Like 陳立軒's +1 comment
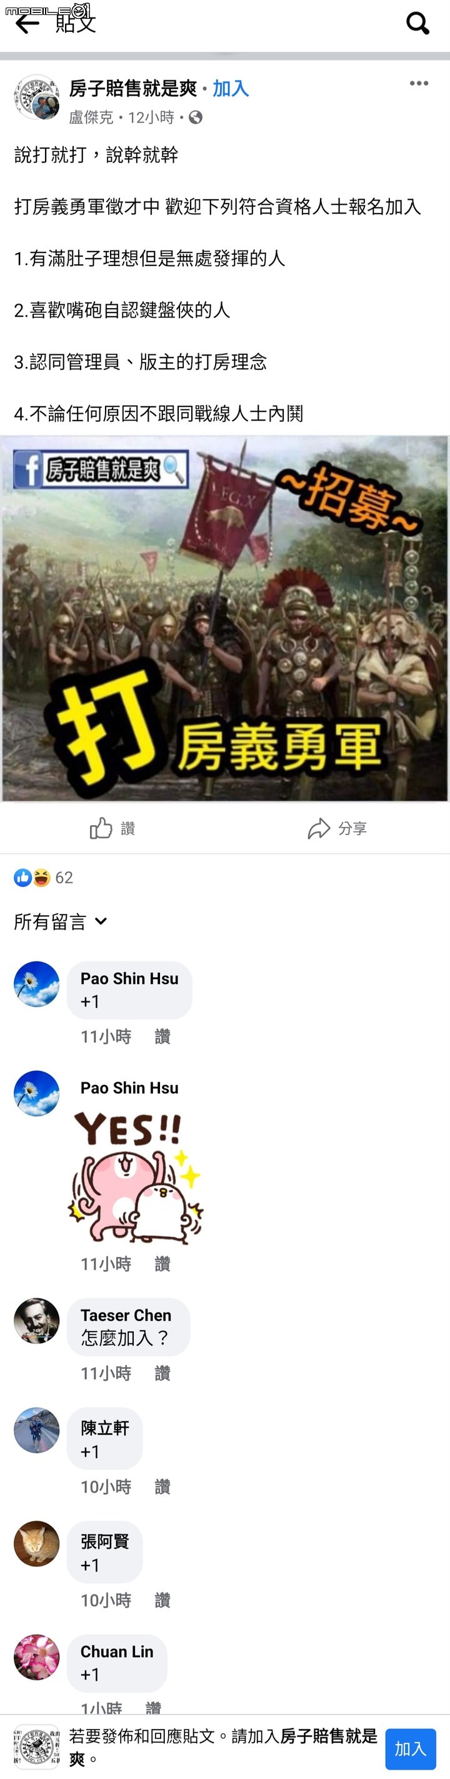 click(162, 1487)
